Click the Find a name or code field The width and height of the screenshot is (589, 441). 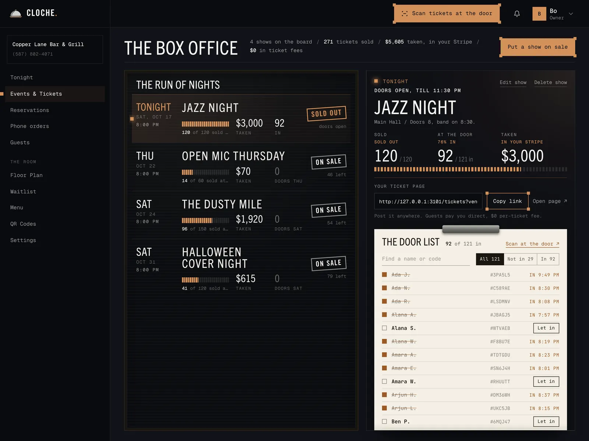pos(426,259)
